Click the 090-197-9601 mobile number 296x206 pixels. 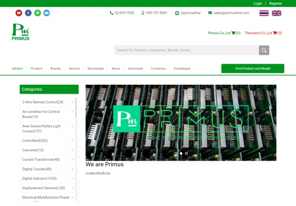coord(157,13)
